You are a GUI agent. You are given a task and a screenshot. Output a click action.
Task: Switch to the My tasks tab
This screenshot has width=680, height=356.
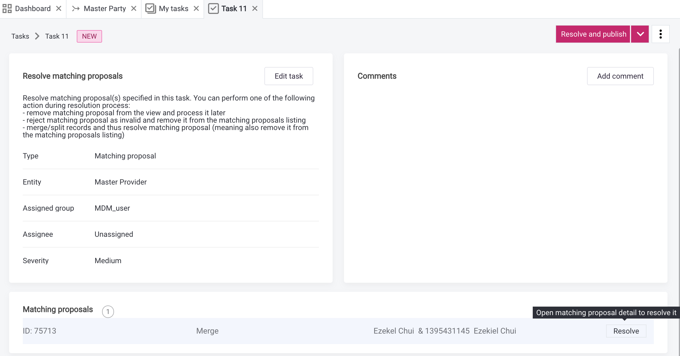click(174, 9)
